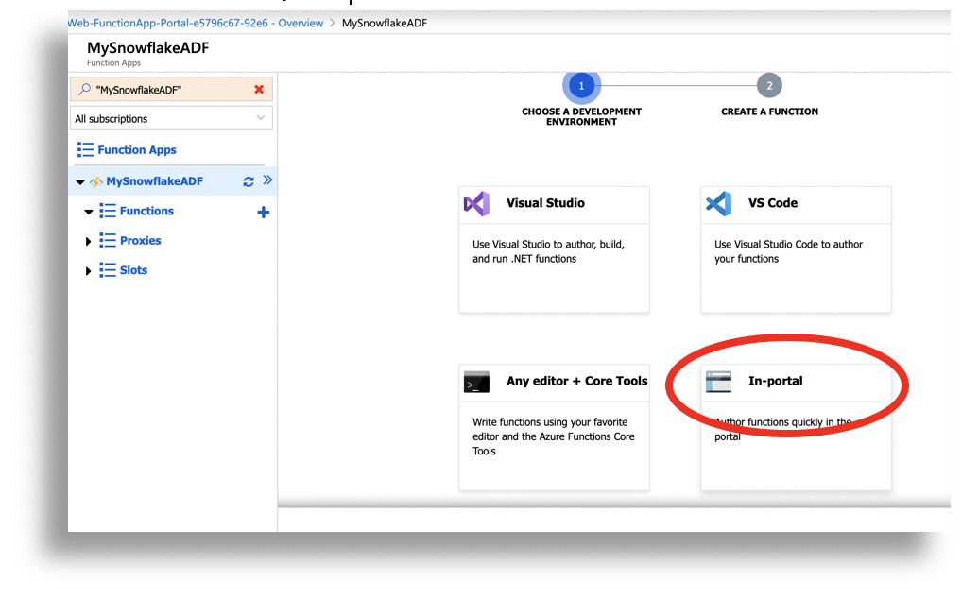Open the Function Apps list
The width and height of the screenshot is (979, 599).
[x=137, y=149]
